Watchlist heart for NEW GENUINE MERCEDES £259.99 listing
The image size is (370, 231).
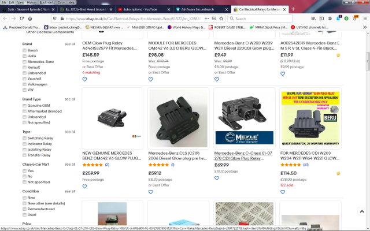(84, 187)
